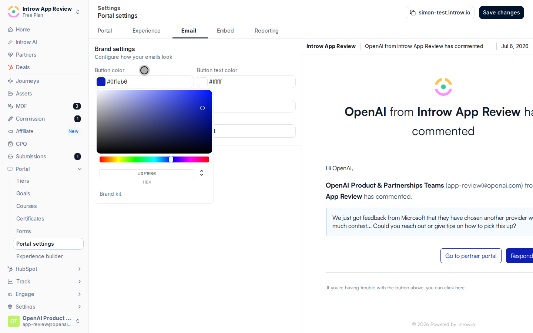The width and height of the screenshot is (533, 333).
Task: Click the Go to partner portal button
Action: pos(471,256)
